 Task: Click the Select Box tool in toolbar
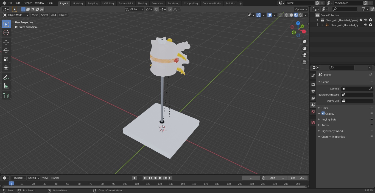(6, 24)
